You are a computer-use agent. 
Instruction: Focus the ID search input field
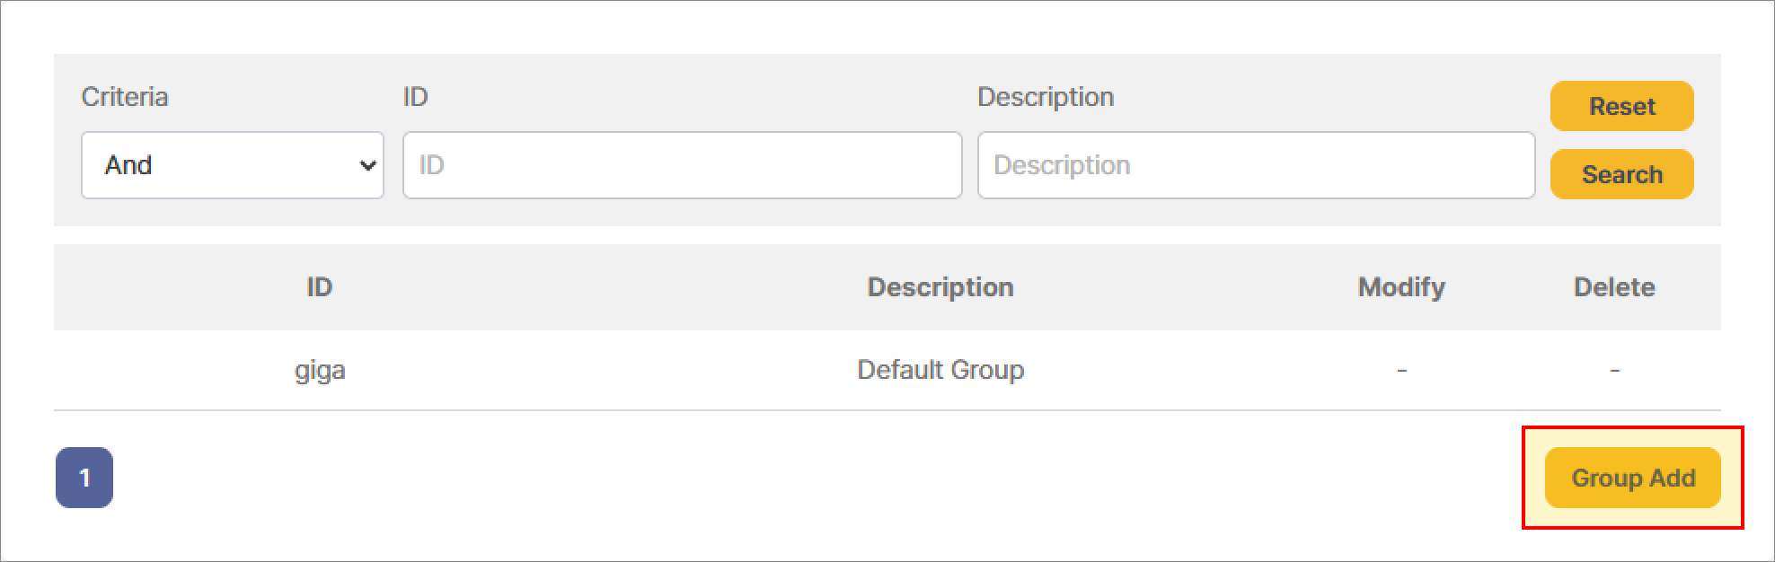click(682, 165)
